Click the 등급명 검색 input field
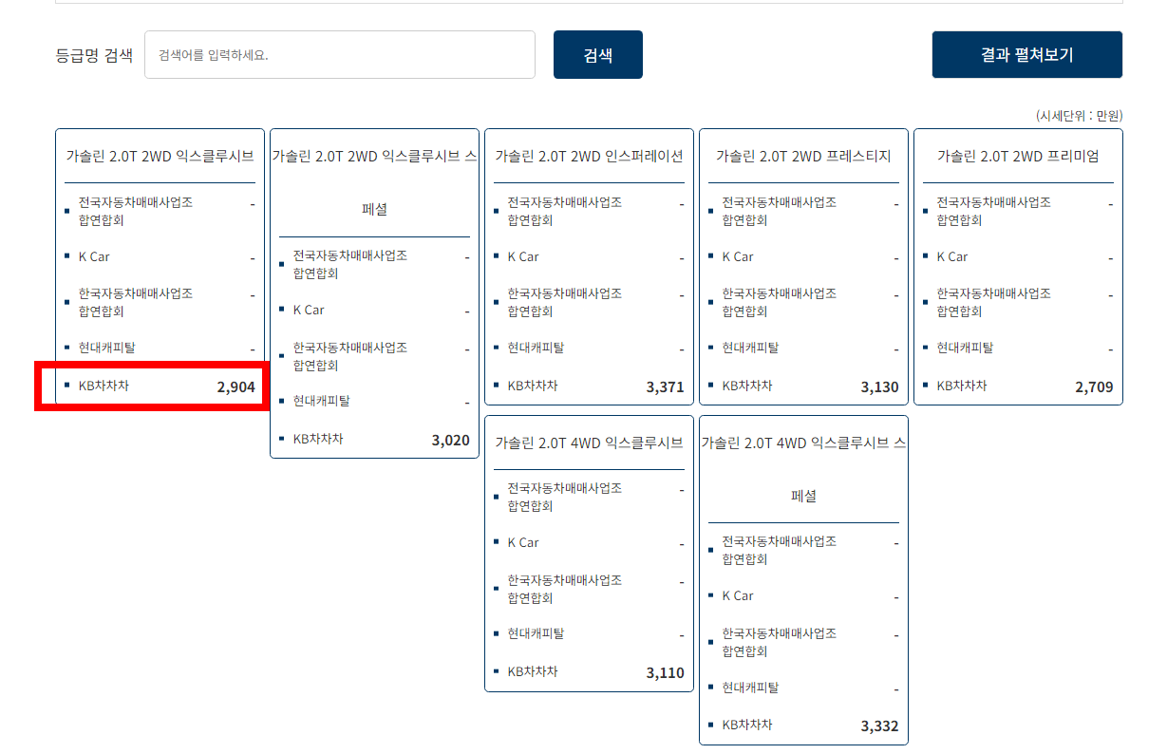Viewport: 1167px width, 754px height. 339,54
